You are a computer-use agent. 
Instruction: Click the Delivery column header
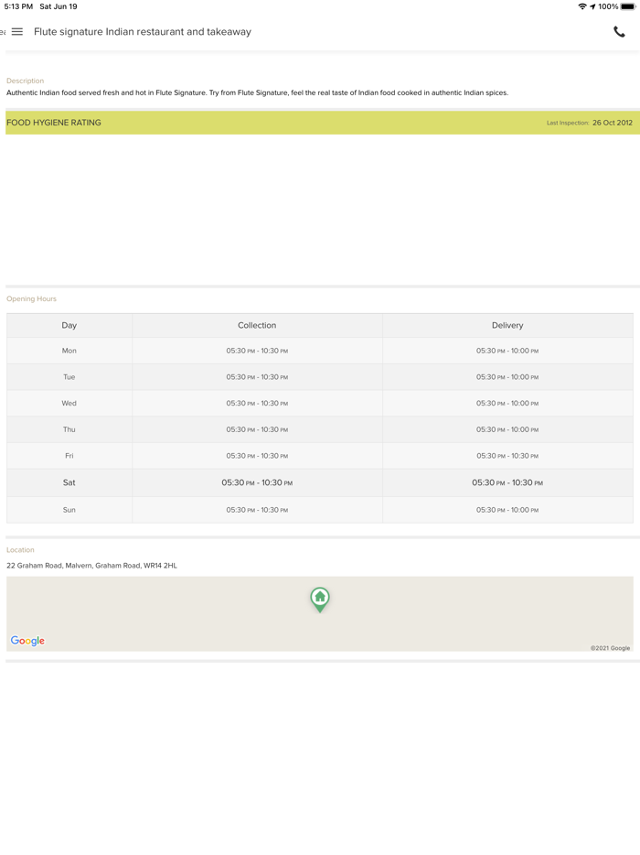[x=507, y=325]
